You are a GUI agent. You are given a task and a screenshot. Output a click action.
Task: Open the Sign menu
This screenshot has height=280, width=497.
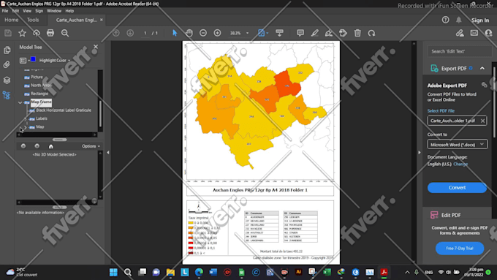[x=39, y=11]
